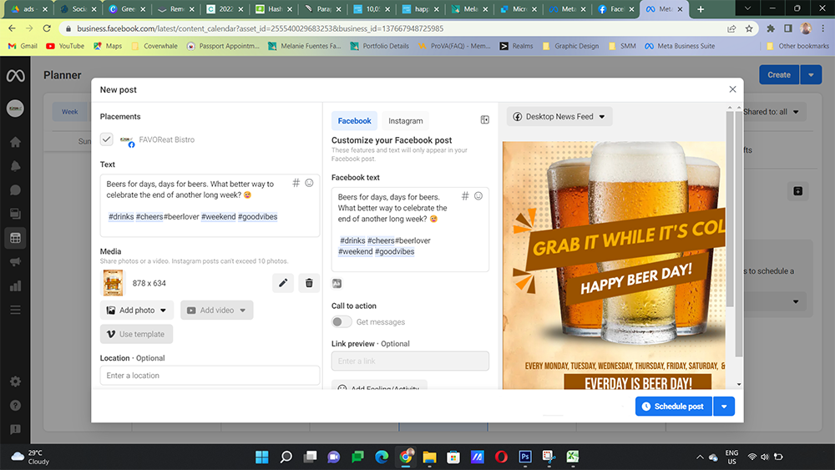Click the layout toggle icon beside Instagram tab

[484, 119]
